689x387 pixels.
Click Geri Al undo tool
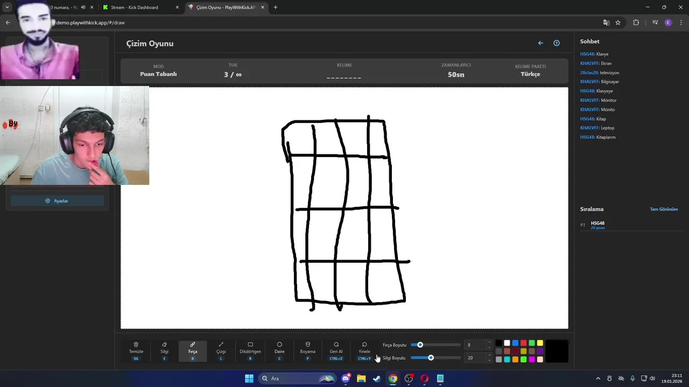pos(336,351)
